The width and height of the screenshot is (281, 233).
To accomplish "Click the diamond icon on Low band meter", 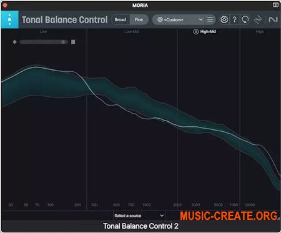I will point(14,42).
